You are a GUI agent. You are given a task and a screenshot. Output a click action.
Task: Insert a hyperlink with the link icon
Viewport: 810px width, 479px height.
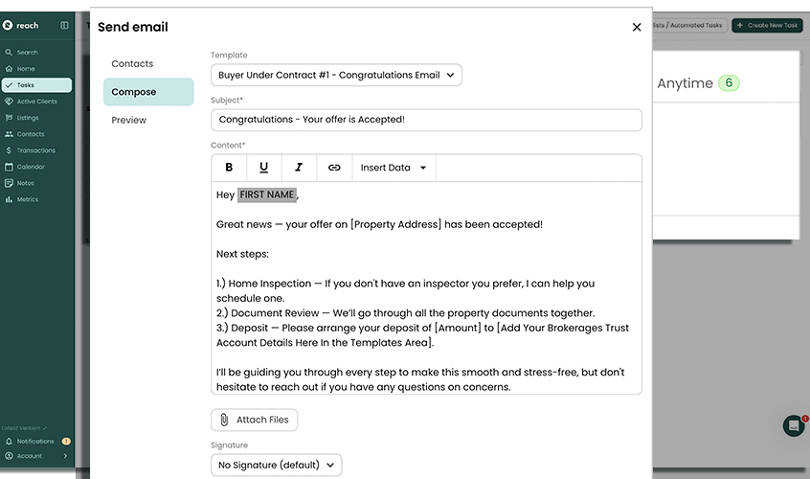tap(334, 168)
